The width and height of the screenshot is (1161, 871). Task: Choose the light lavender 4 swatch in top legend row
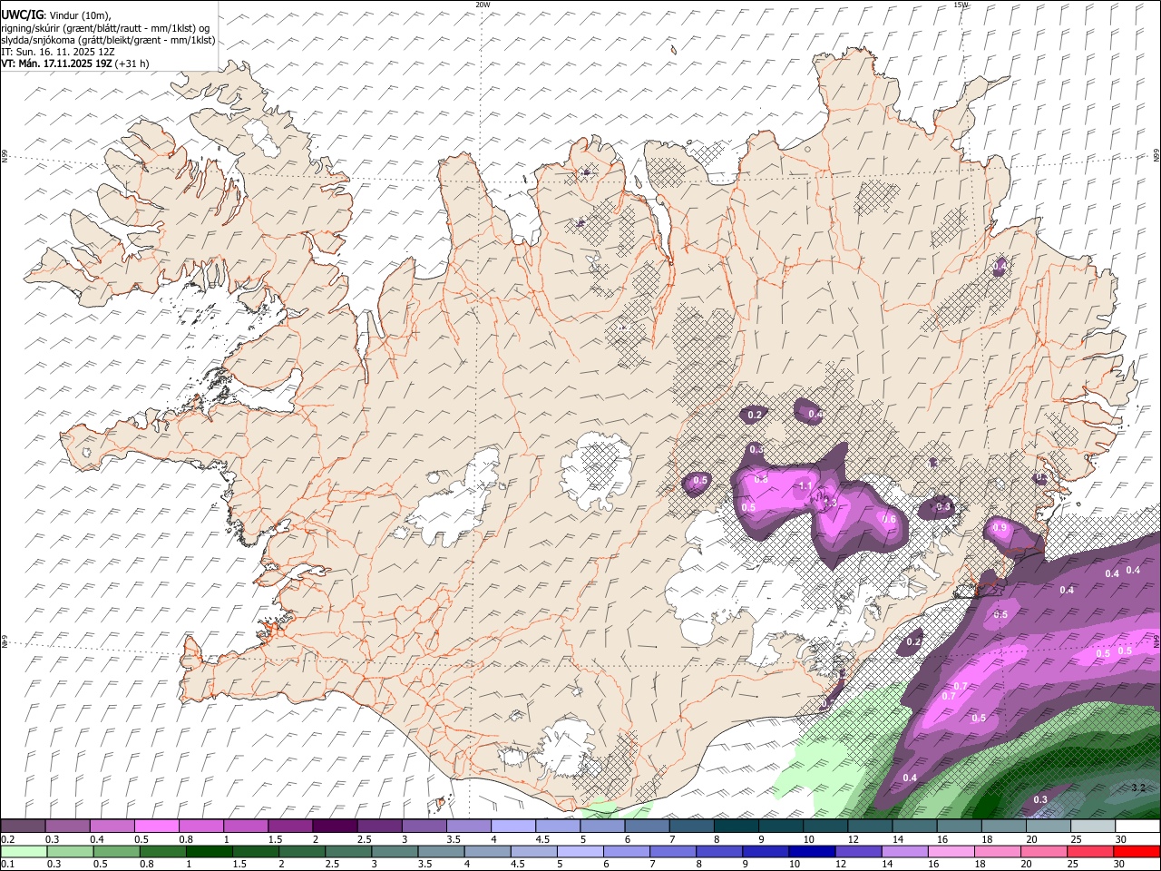pyautogui.click(x=513, y=826)
